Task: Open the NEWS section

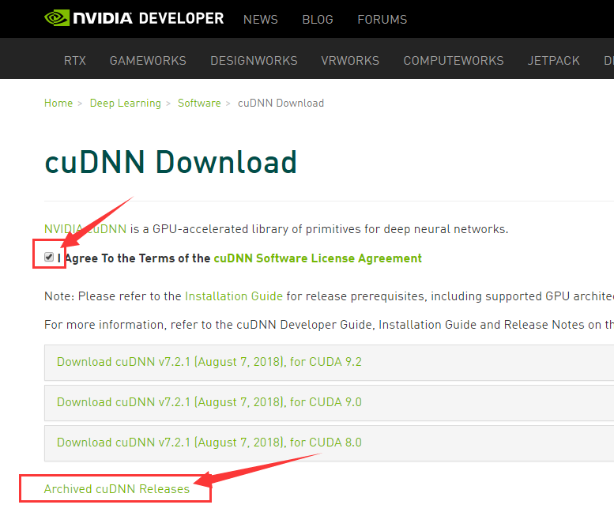Action: 261,20
